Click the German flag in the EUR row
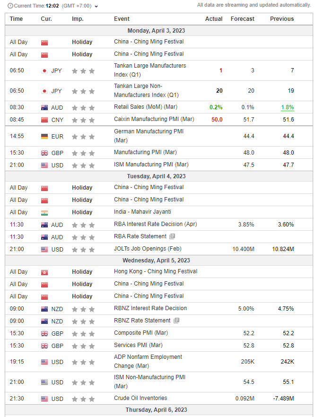The width and height of the screenshot is (316, 417). point(44,137)
